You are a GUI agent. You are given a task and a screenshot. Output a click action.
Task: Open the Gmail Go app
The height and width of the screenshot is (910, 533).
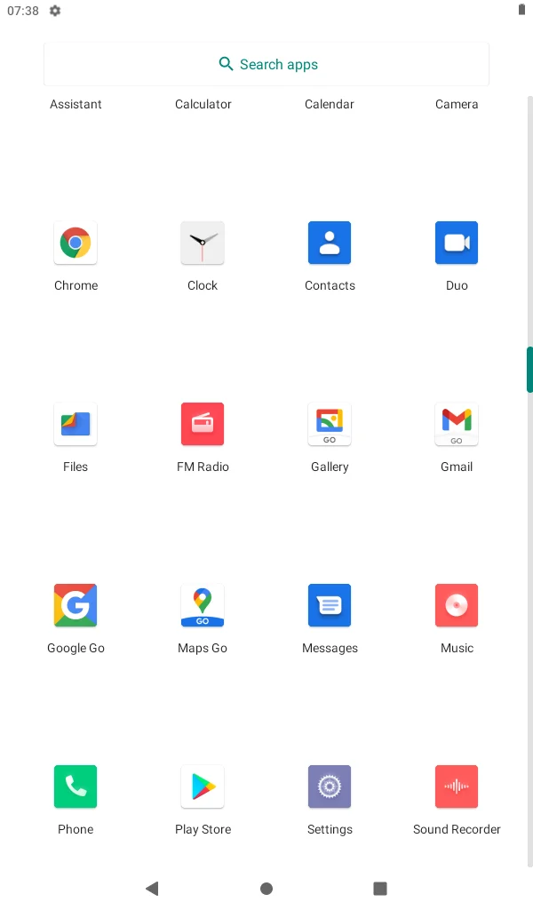pyautogui.click(x=457, y=424)
